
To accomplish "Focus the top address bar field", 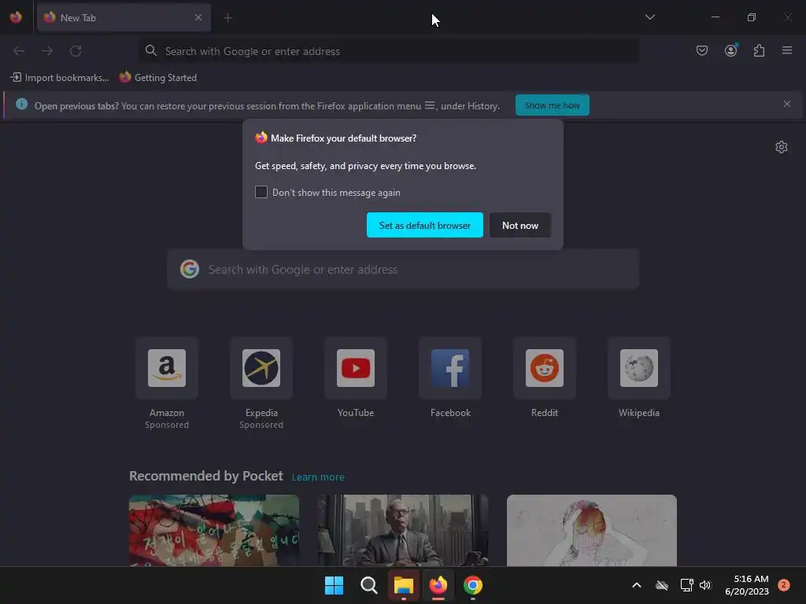I will (389, 51).
